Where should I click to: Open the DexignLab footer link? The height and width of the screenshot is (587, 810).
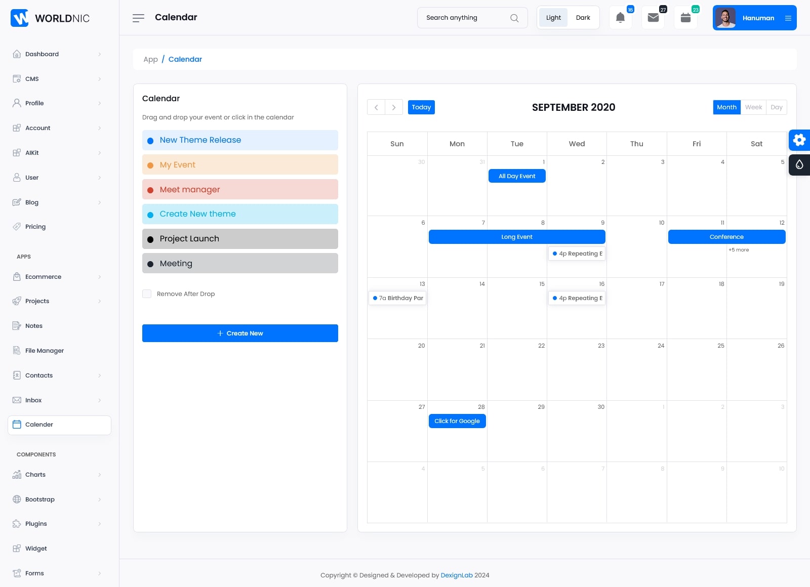(x=456, y=575)
